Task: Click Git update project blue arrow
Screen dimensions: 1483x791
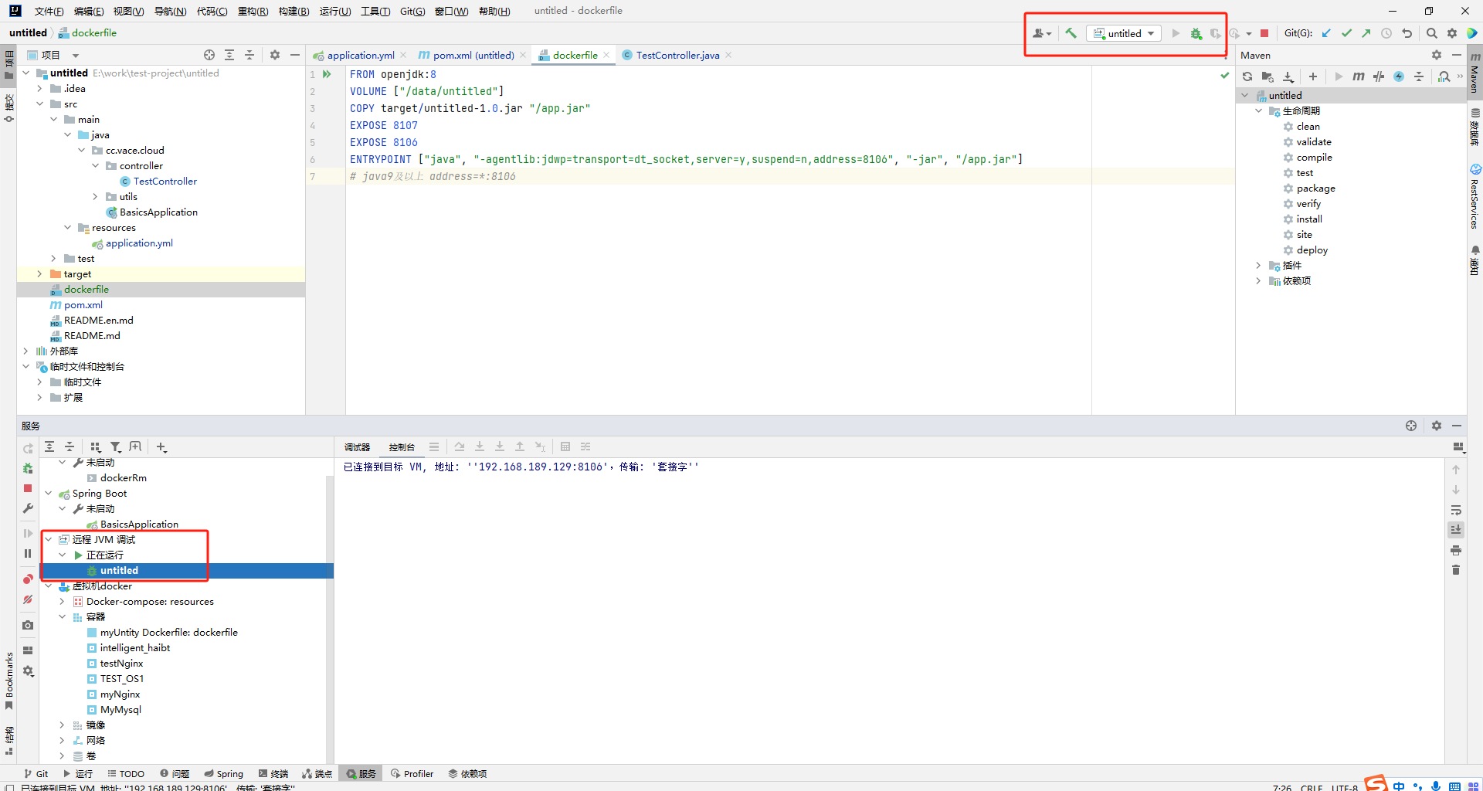Action: click(x=1326, y=33)
